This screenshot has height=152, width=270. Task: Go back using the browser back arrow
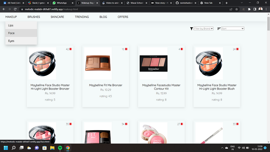click(4, 9)
